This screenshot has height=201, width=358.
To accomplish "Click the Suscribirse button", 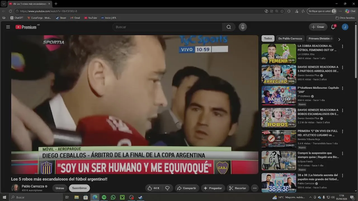I will click(79, 188).
